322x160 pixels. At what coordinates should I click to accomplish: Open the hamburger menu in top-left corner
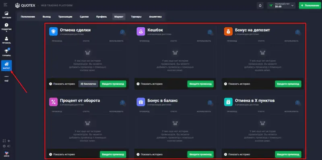6,5
